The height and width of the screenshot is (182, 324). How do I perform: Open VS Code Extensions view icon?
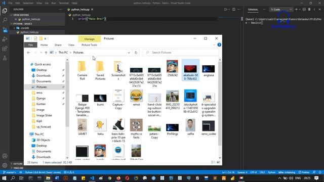5,49
